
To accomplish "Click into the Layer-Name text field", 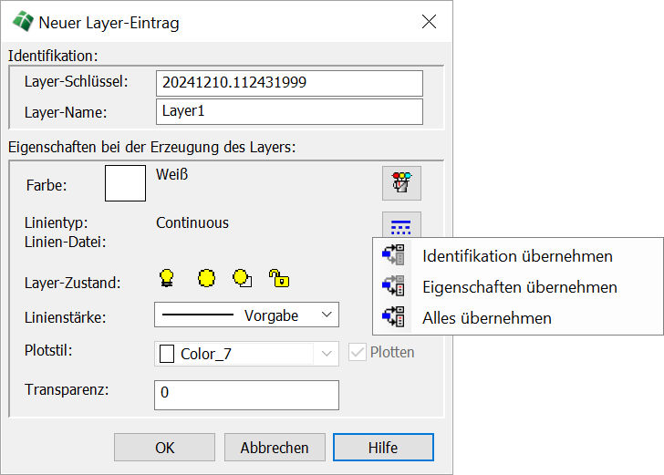I will [289, 112].
